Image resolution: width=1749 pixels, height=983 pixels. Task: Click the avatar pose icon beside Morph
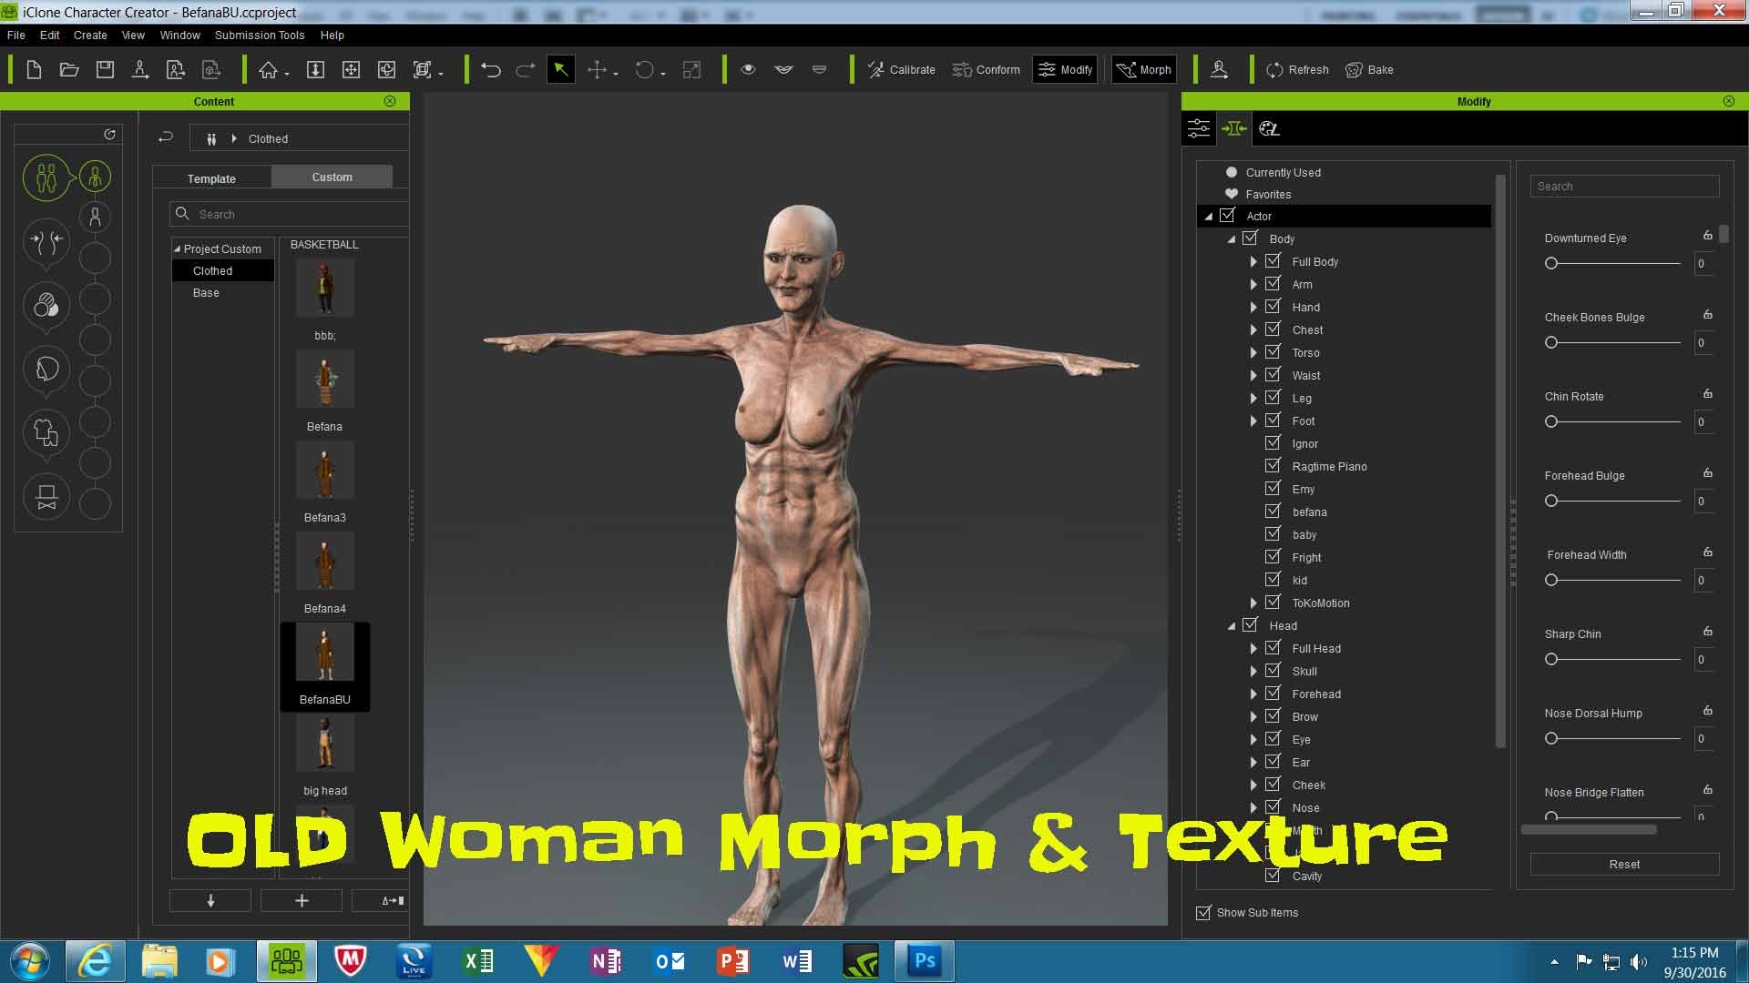[1219, 70]
